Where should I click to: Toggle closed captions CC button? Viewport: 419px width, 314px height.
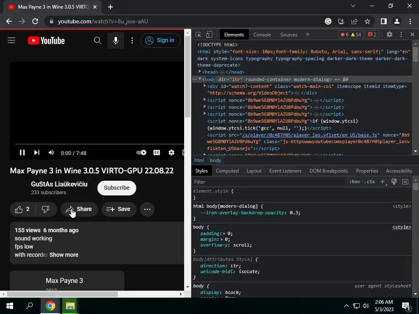pos(157,153)
